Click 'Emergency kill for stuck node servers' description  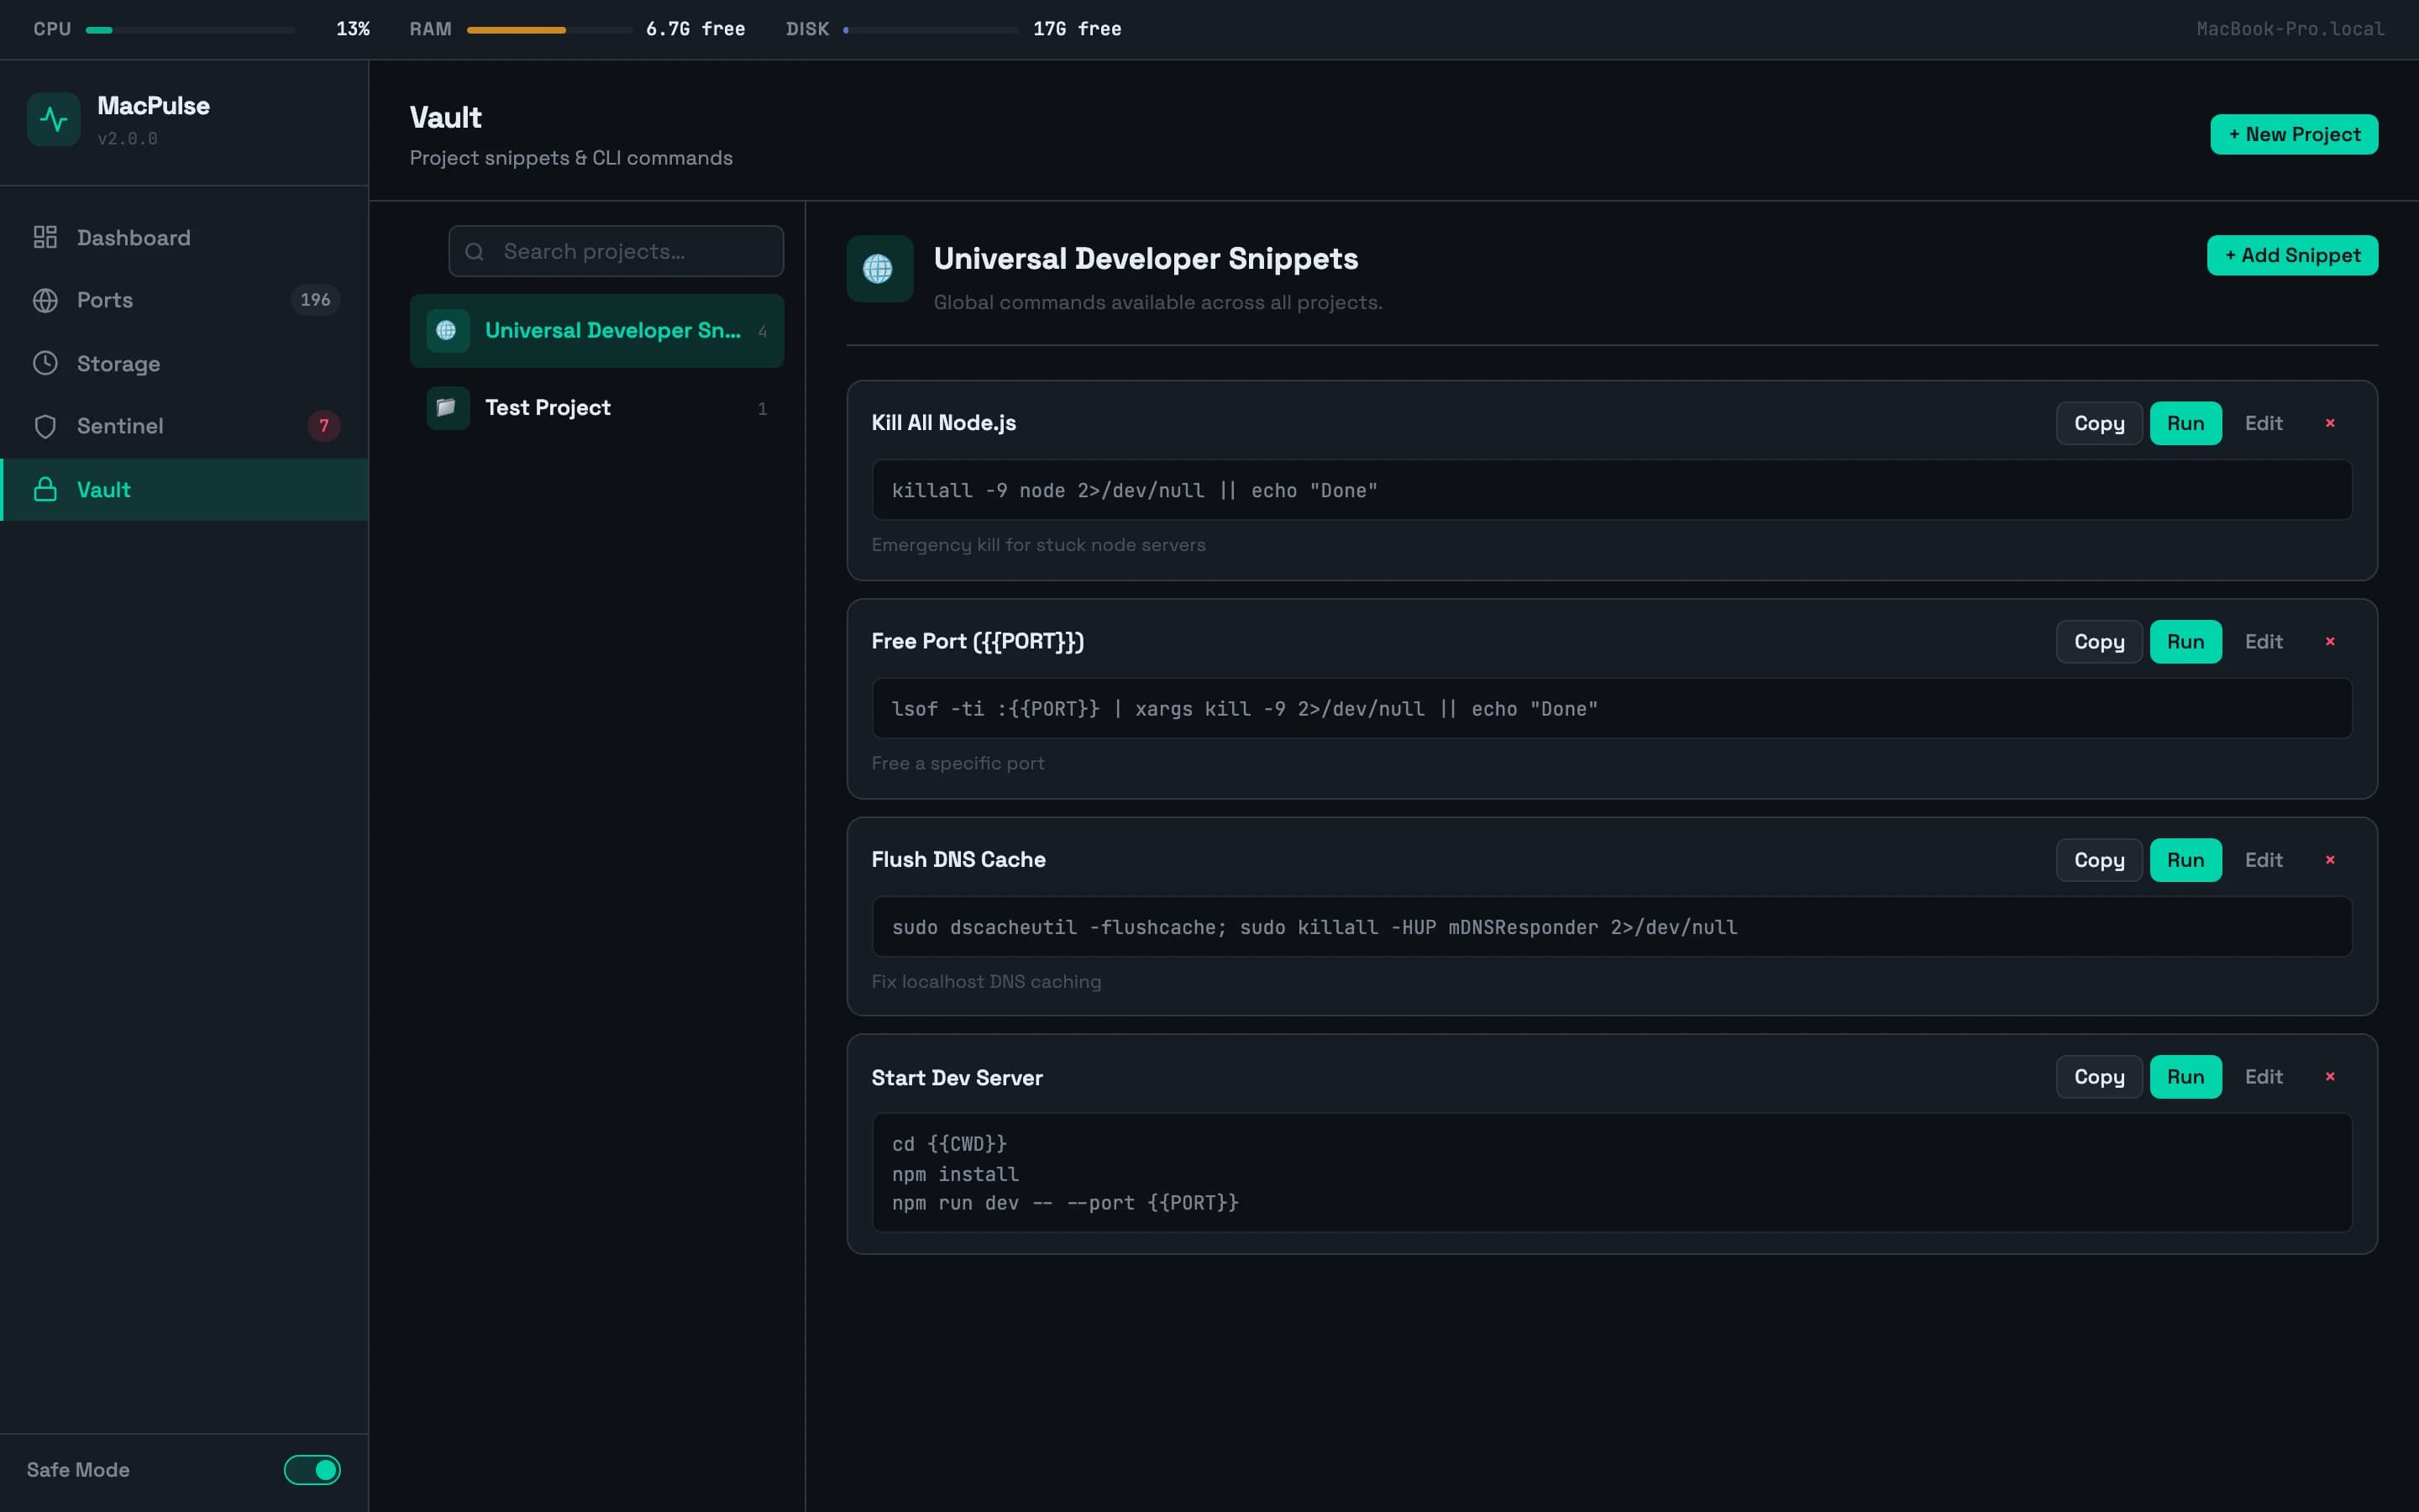click(x=1038, y=545)
